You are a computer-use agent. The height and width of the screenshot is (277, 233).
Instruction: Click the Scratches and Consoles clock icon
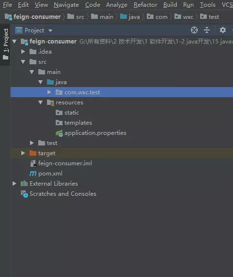pyautogui.click(x=24, y=194)
